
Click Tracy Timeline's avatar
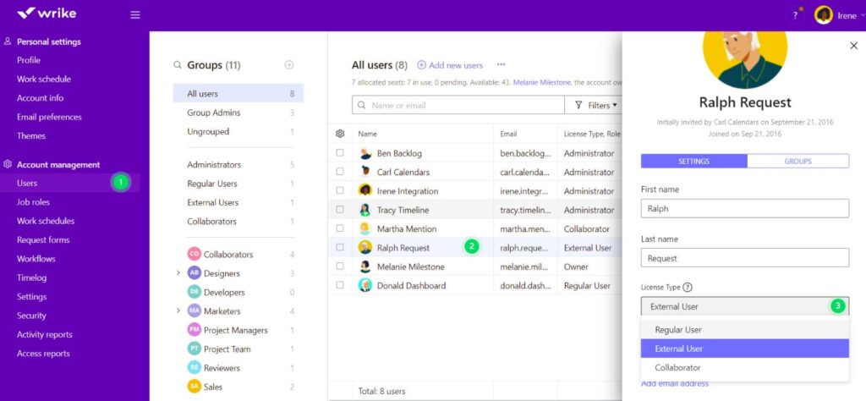click(365, 210)
